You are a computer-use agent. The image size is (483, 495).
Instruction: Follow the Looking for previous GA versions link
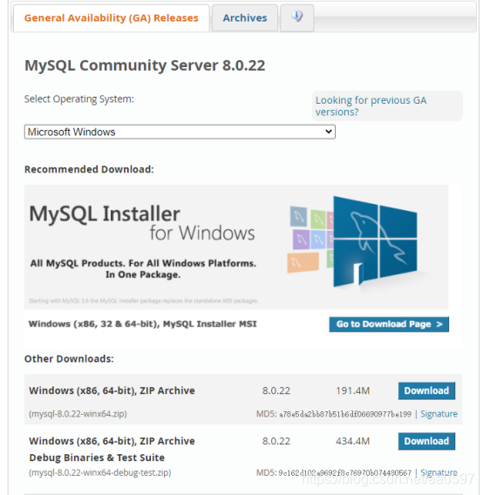point(371,106)
